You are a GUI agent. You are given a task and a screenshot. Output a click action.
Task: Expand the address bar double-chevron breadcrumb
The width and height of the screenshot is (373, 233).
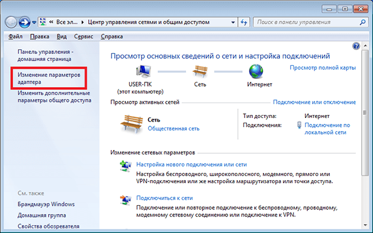click(x=51, y=22)
